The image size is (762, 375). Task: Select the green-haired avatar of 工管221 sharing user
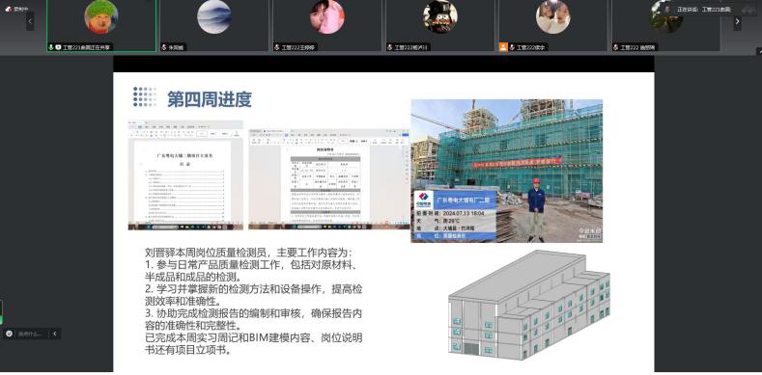[x=101, y=17]
